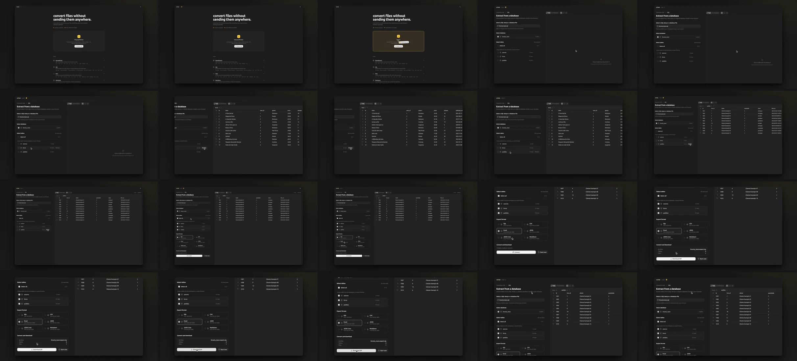This screenshot has height=361, width=797.
Task: Click 'O Farol de Sal' cell, second-row second frame
Action: pyautogui.click(x=229, y=113)
